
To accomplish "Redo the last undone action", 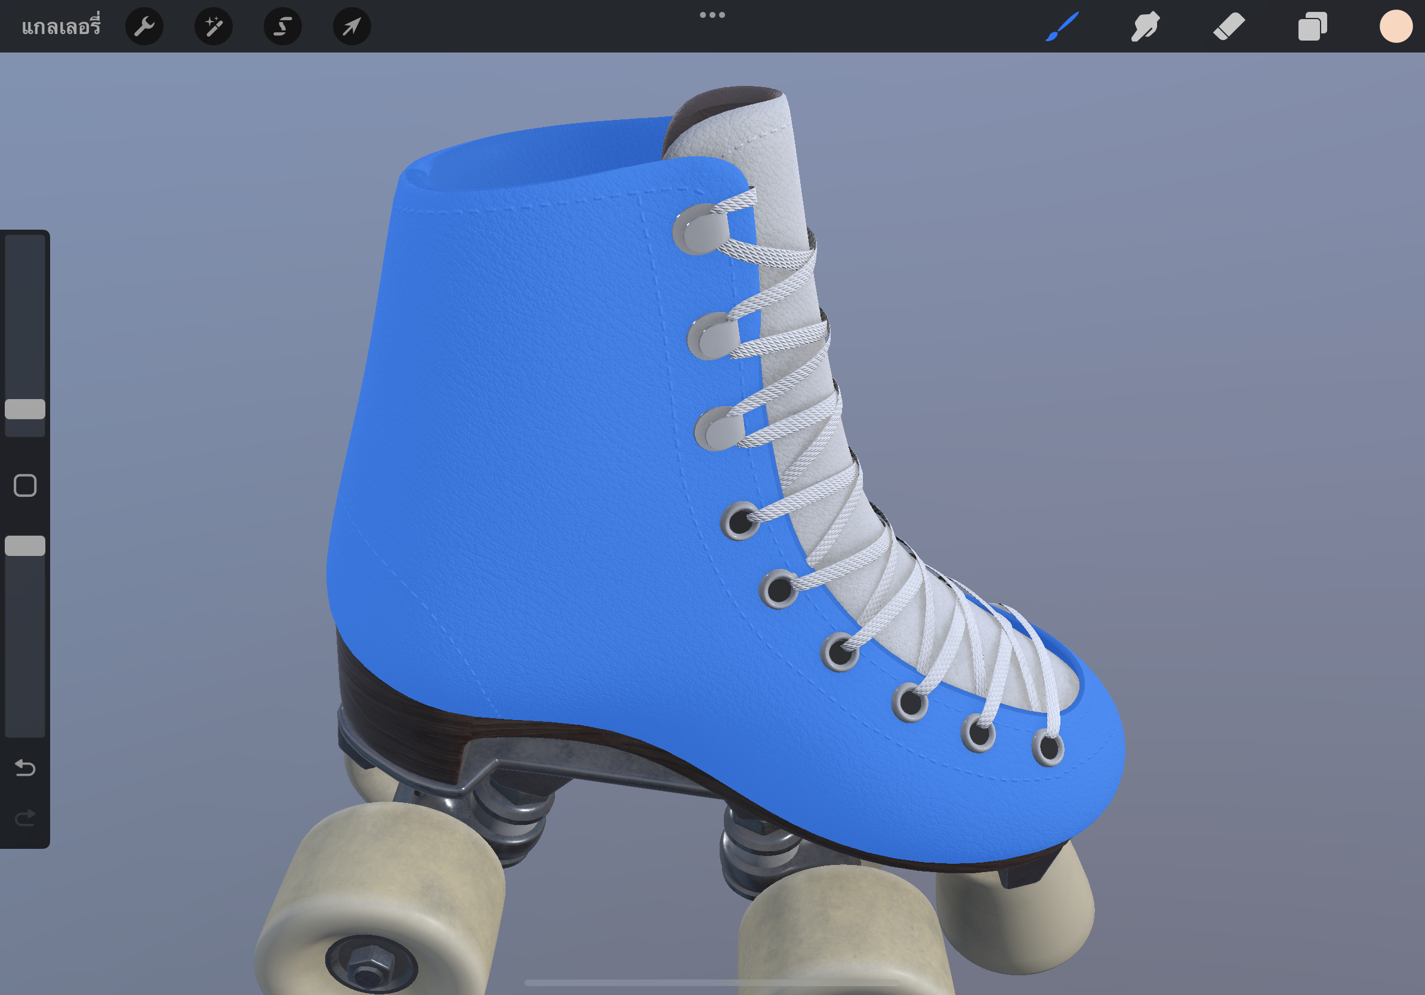I will click(x=25, y=819).
